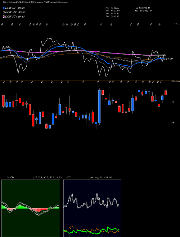Click the ADX '(14 day) 15, +26, -19' values
180x237 pixels.
click(x=101, y=177)
